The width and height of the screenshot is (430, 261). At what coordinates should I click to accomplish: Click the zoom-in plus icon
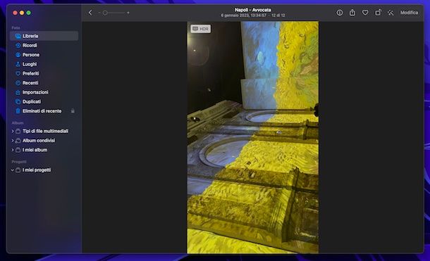coord(128,13)
